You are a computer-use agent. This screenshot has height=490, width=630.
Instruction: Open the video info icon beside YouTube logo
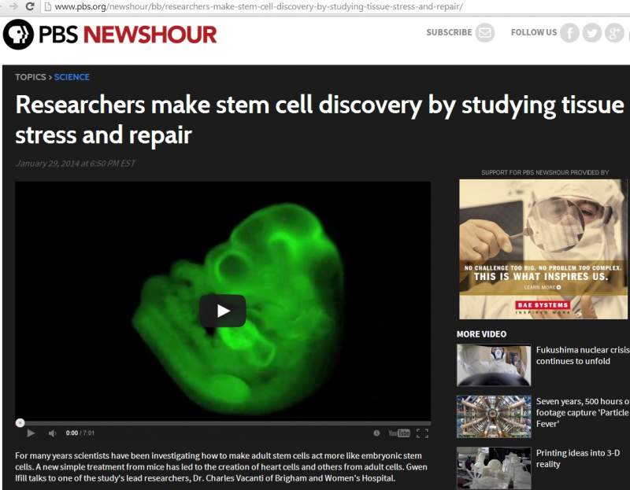(x=376, y=433)
